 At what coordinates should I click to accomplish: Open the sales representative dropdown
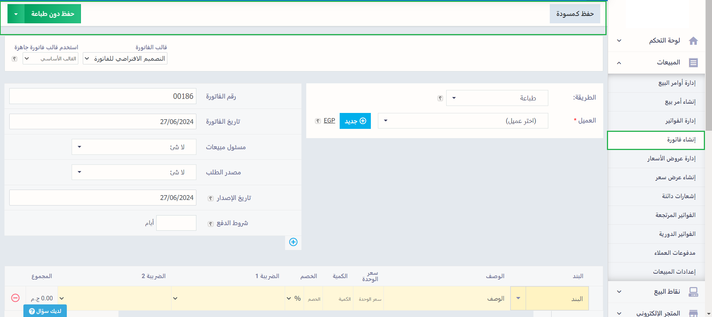click(134, 147)
